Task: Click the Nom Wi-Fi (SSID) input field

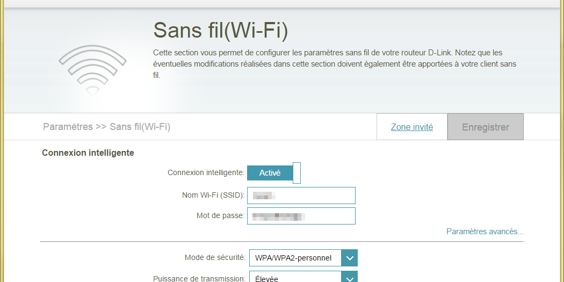Action: click(301, 196)
